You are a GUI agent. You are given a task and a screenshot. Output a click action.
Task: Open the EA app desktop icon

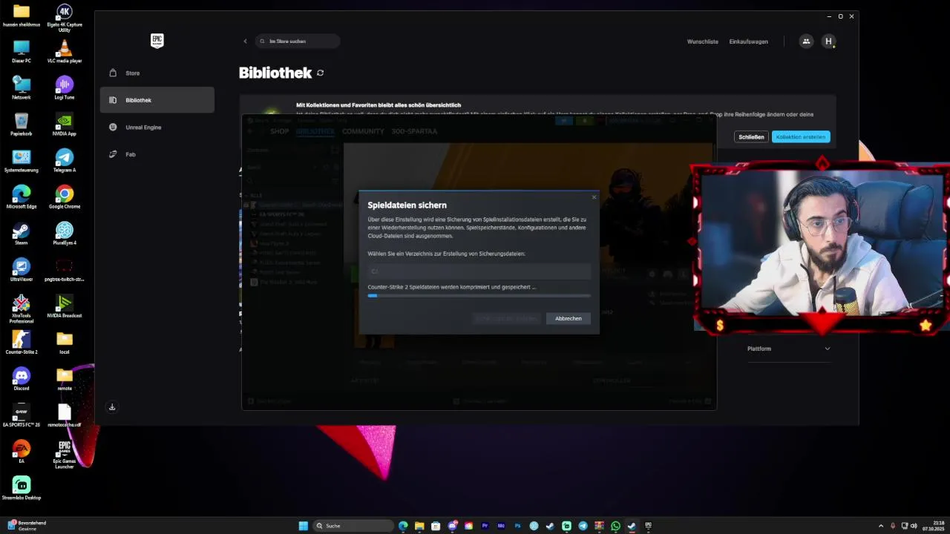[21, 452]
